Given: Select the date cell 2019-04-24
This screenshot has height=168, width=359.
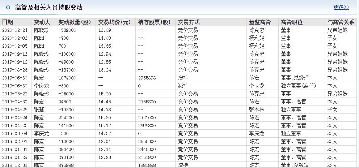Looking at the screenshot, I should [14, 118].
